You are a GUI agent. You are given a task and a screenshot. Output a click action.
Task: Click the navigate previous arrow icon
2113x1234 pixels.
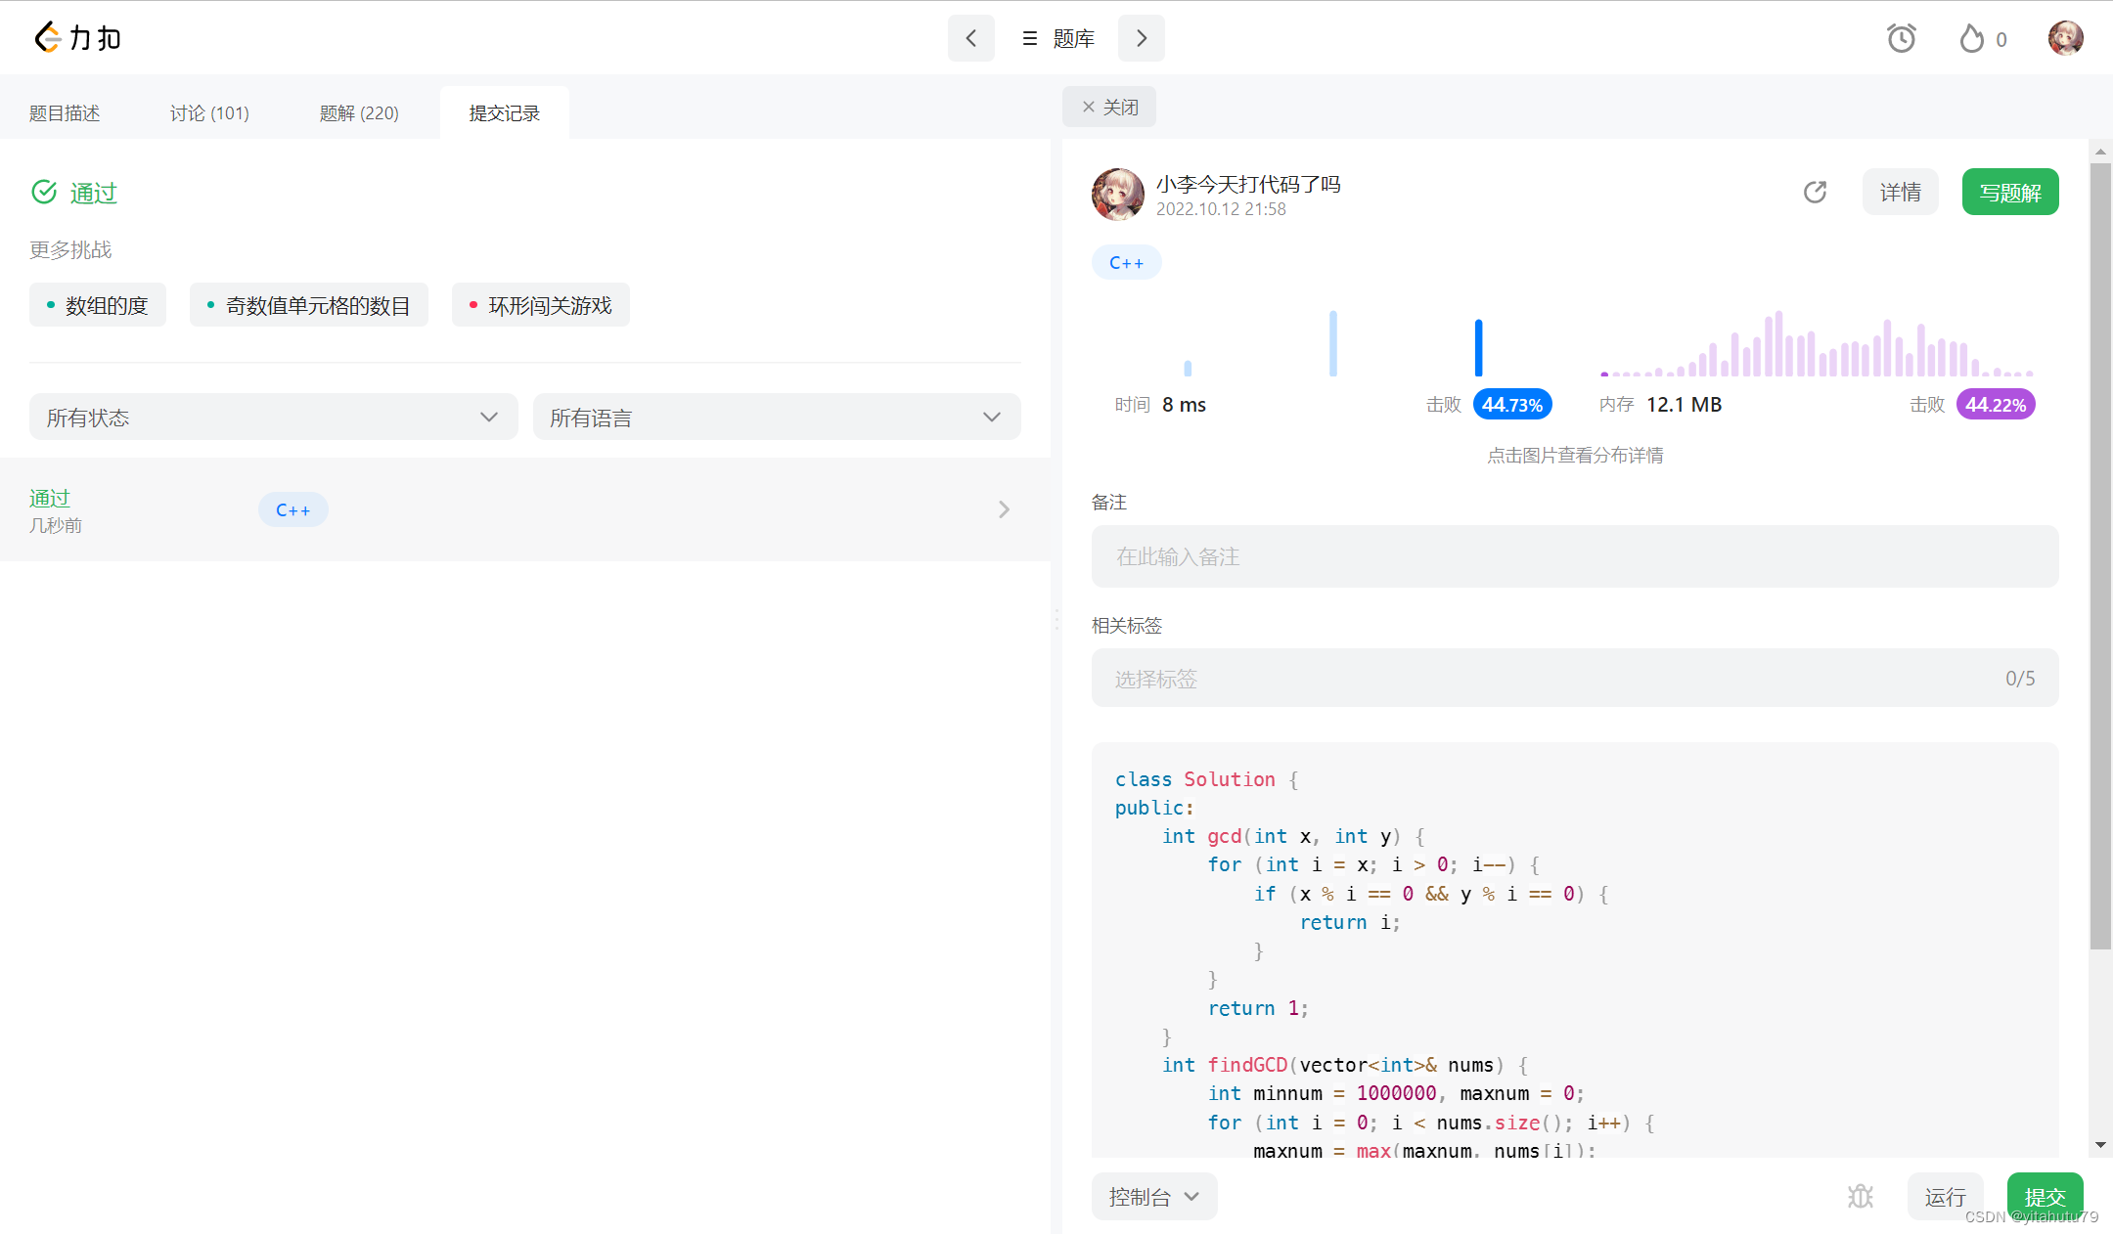[x=968, y=38]
